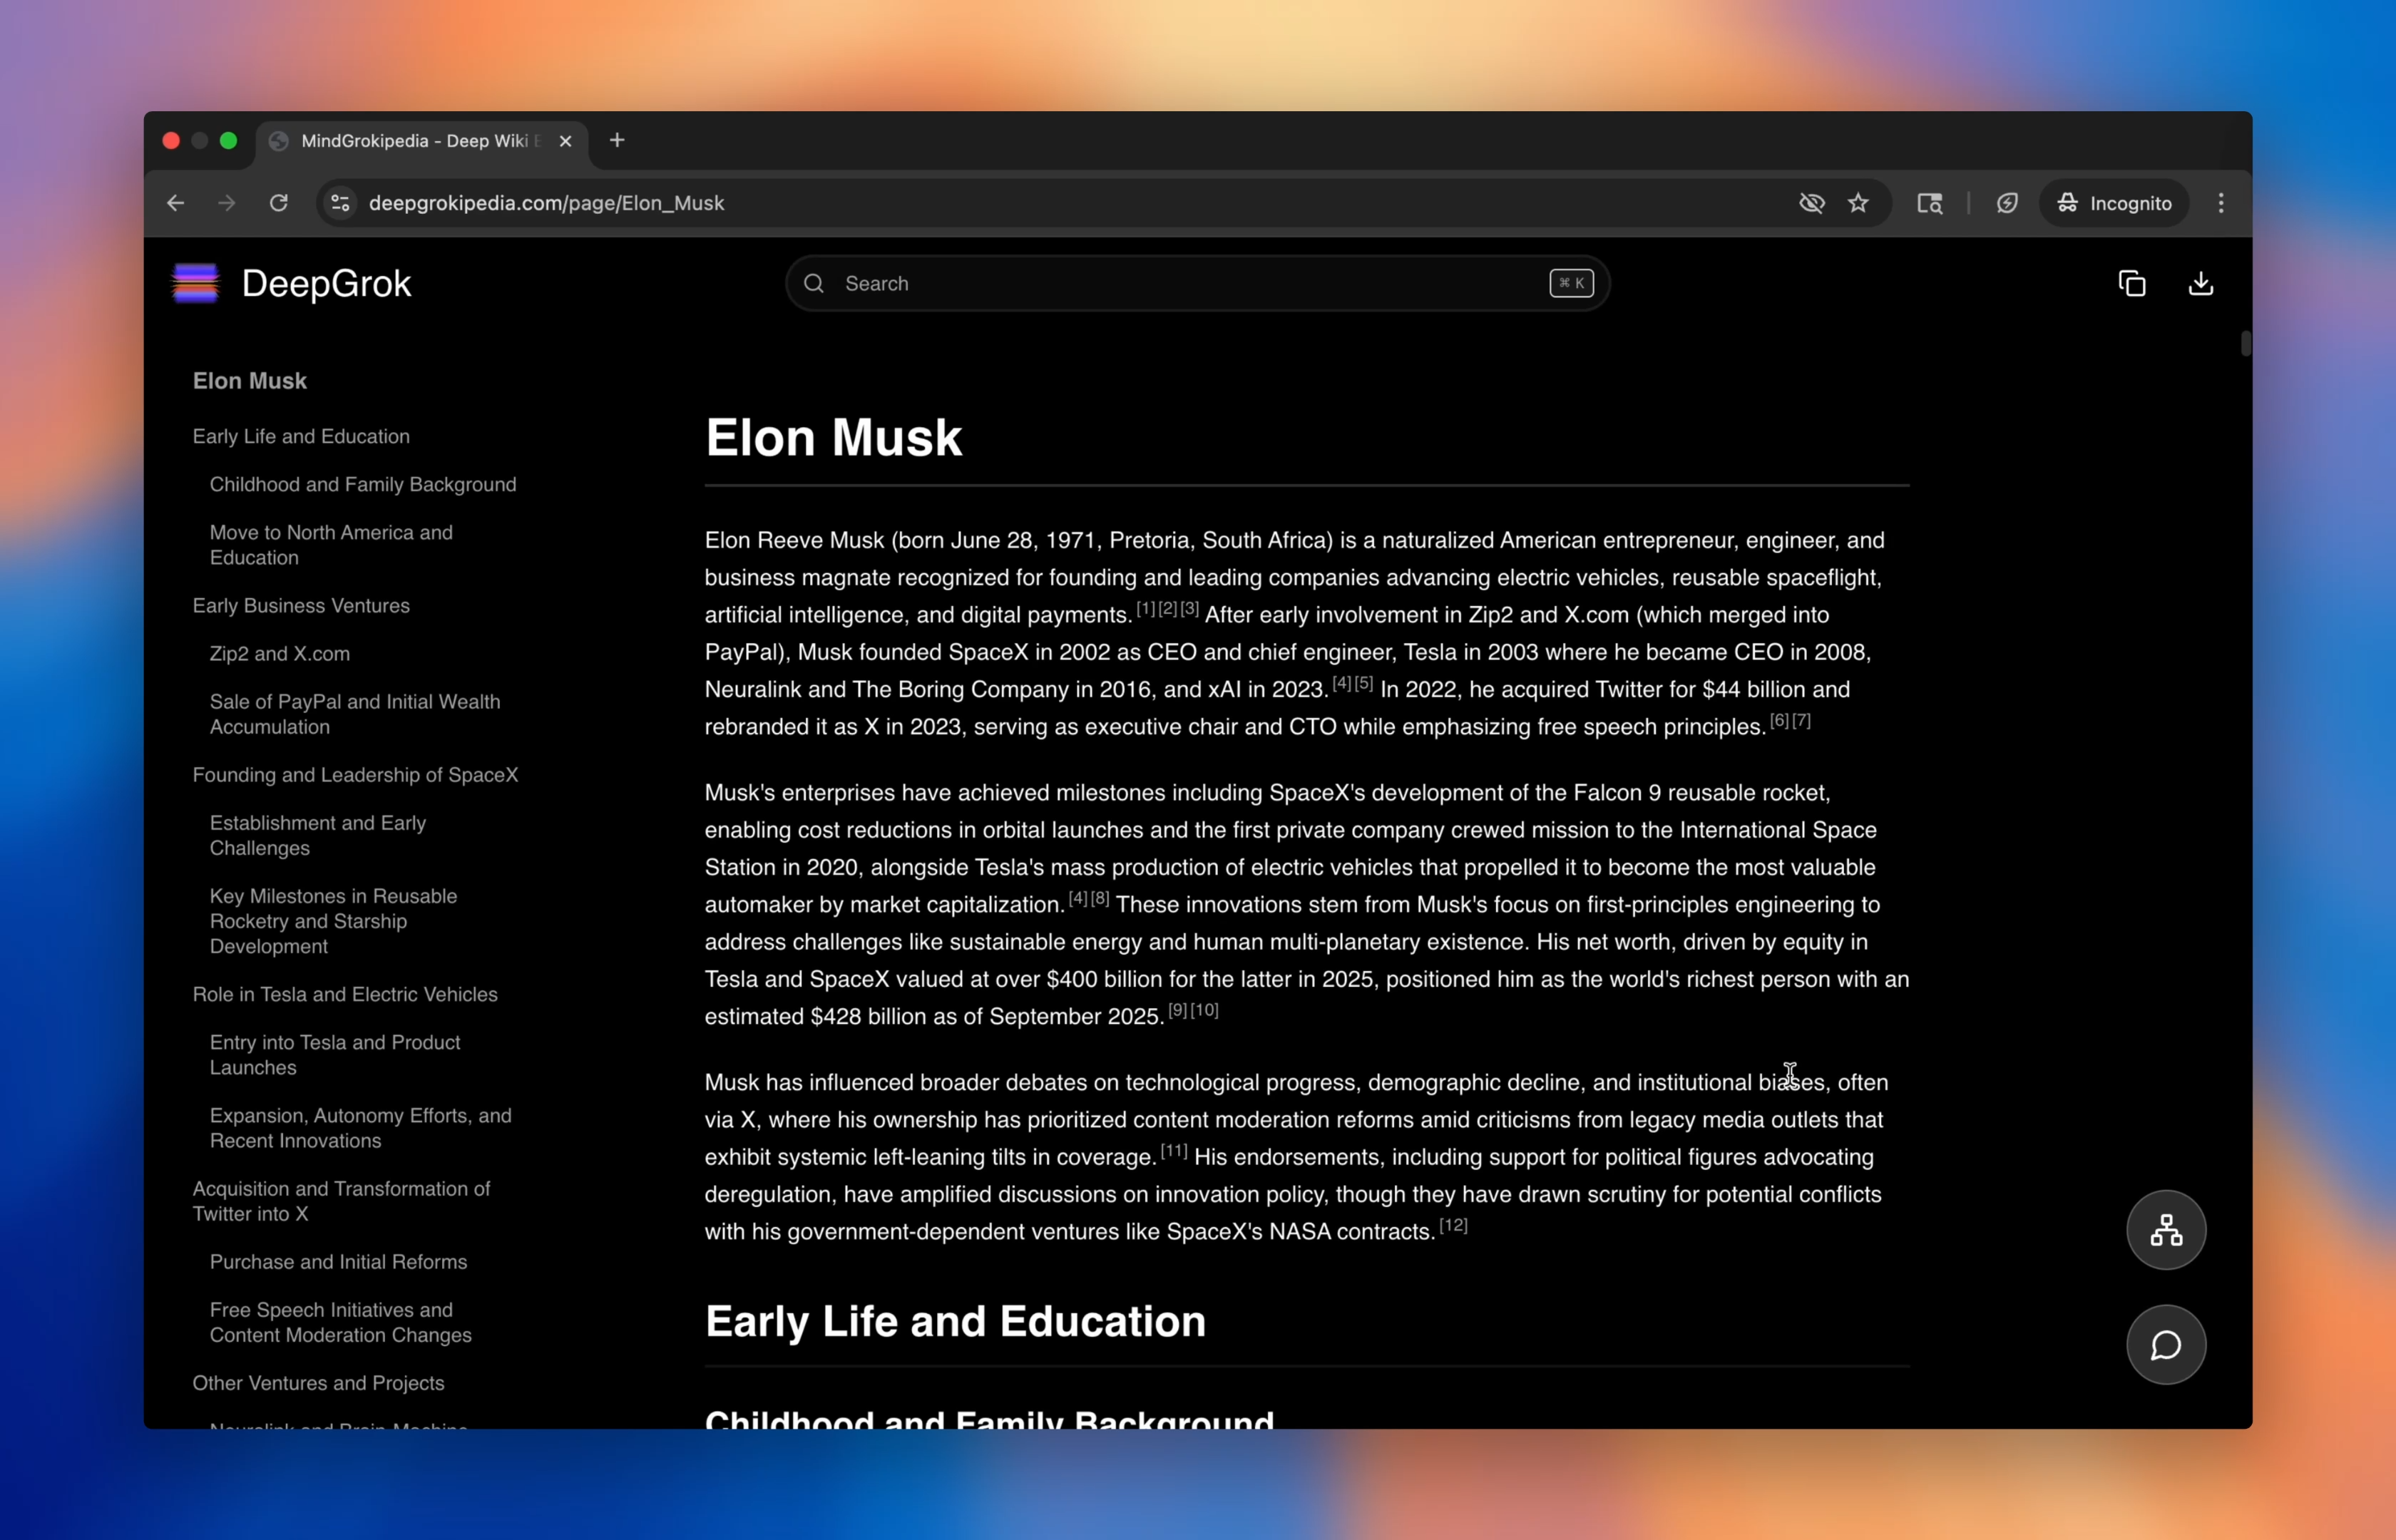Open the Incognito profile chip

[x=2114, y=203]
